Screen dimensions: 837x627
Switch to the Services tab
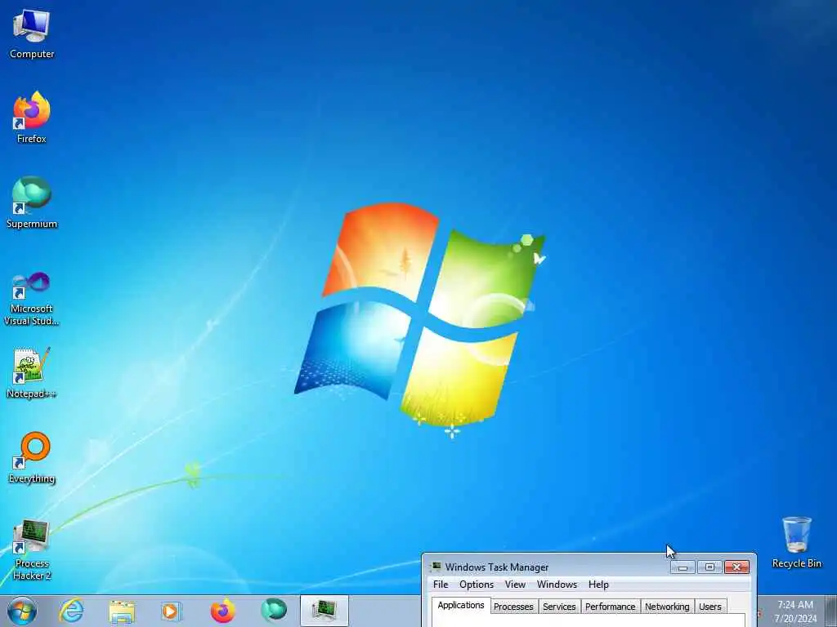559,607
